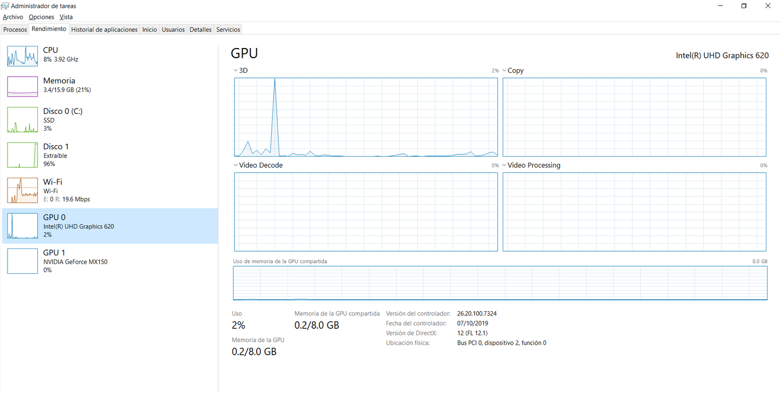The width and height of the screenshot is (781, 397).
Task: Expand the Video Decode engine dropdown
Action: [236, 165]
